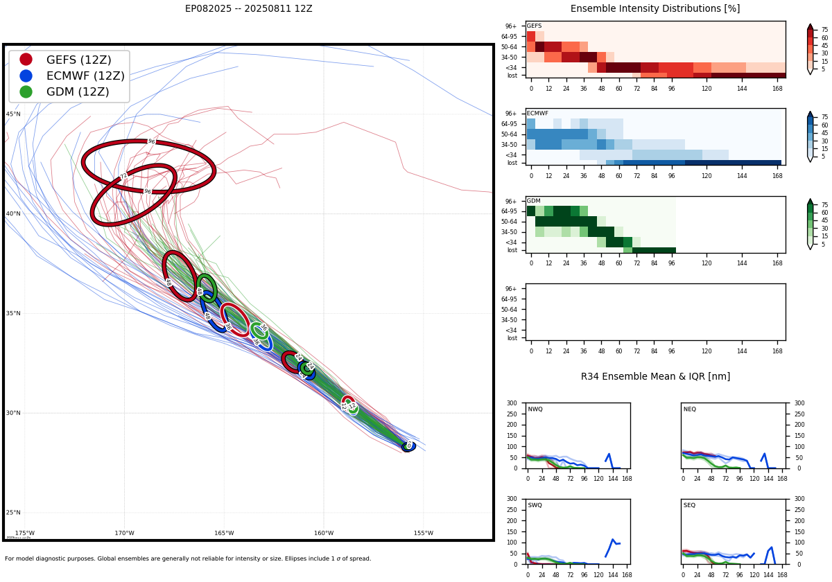This screenshot has height=582, width=832.
Task: Click the "<34" row label in empty fourth heatmap
Action: pos(512,330)
